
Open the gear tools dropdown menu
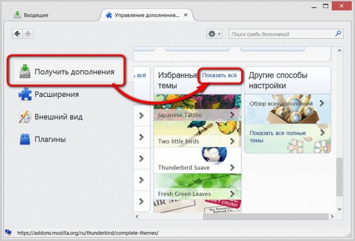click(214, 34)
